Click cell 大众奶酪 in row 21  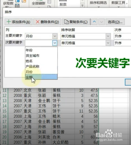63,142
